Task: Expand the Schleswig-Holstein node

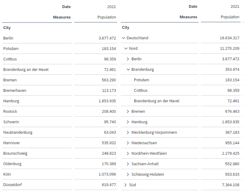Action: [128, 174]
